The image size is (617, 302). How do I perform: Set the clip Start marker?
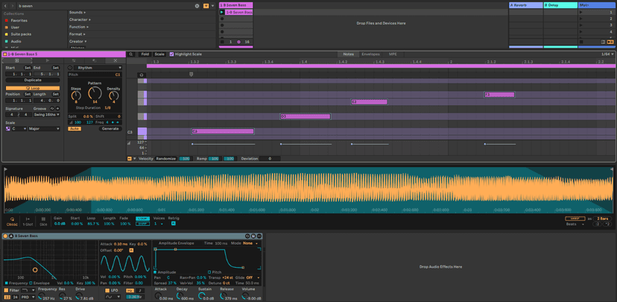[27, 68]
